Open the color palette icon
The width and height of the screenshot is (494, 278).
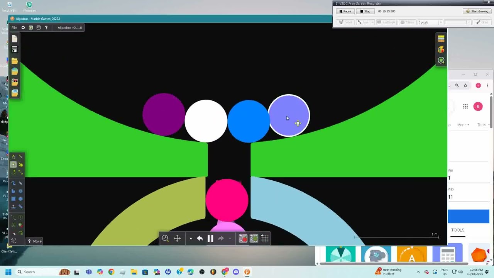point(441,49)
